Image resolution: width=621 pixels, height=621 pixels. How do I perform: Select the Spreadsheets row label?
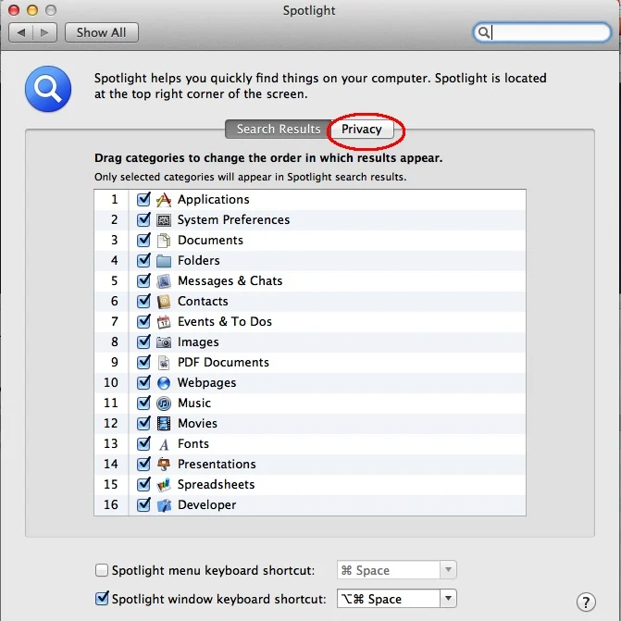pos(216,485)
